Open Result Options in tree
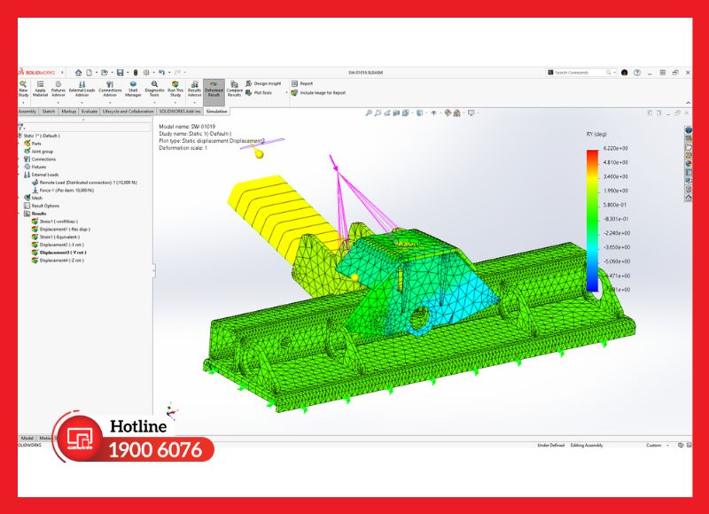709x514 pixels. pyautogui.click(x=42, y=206)
